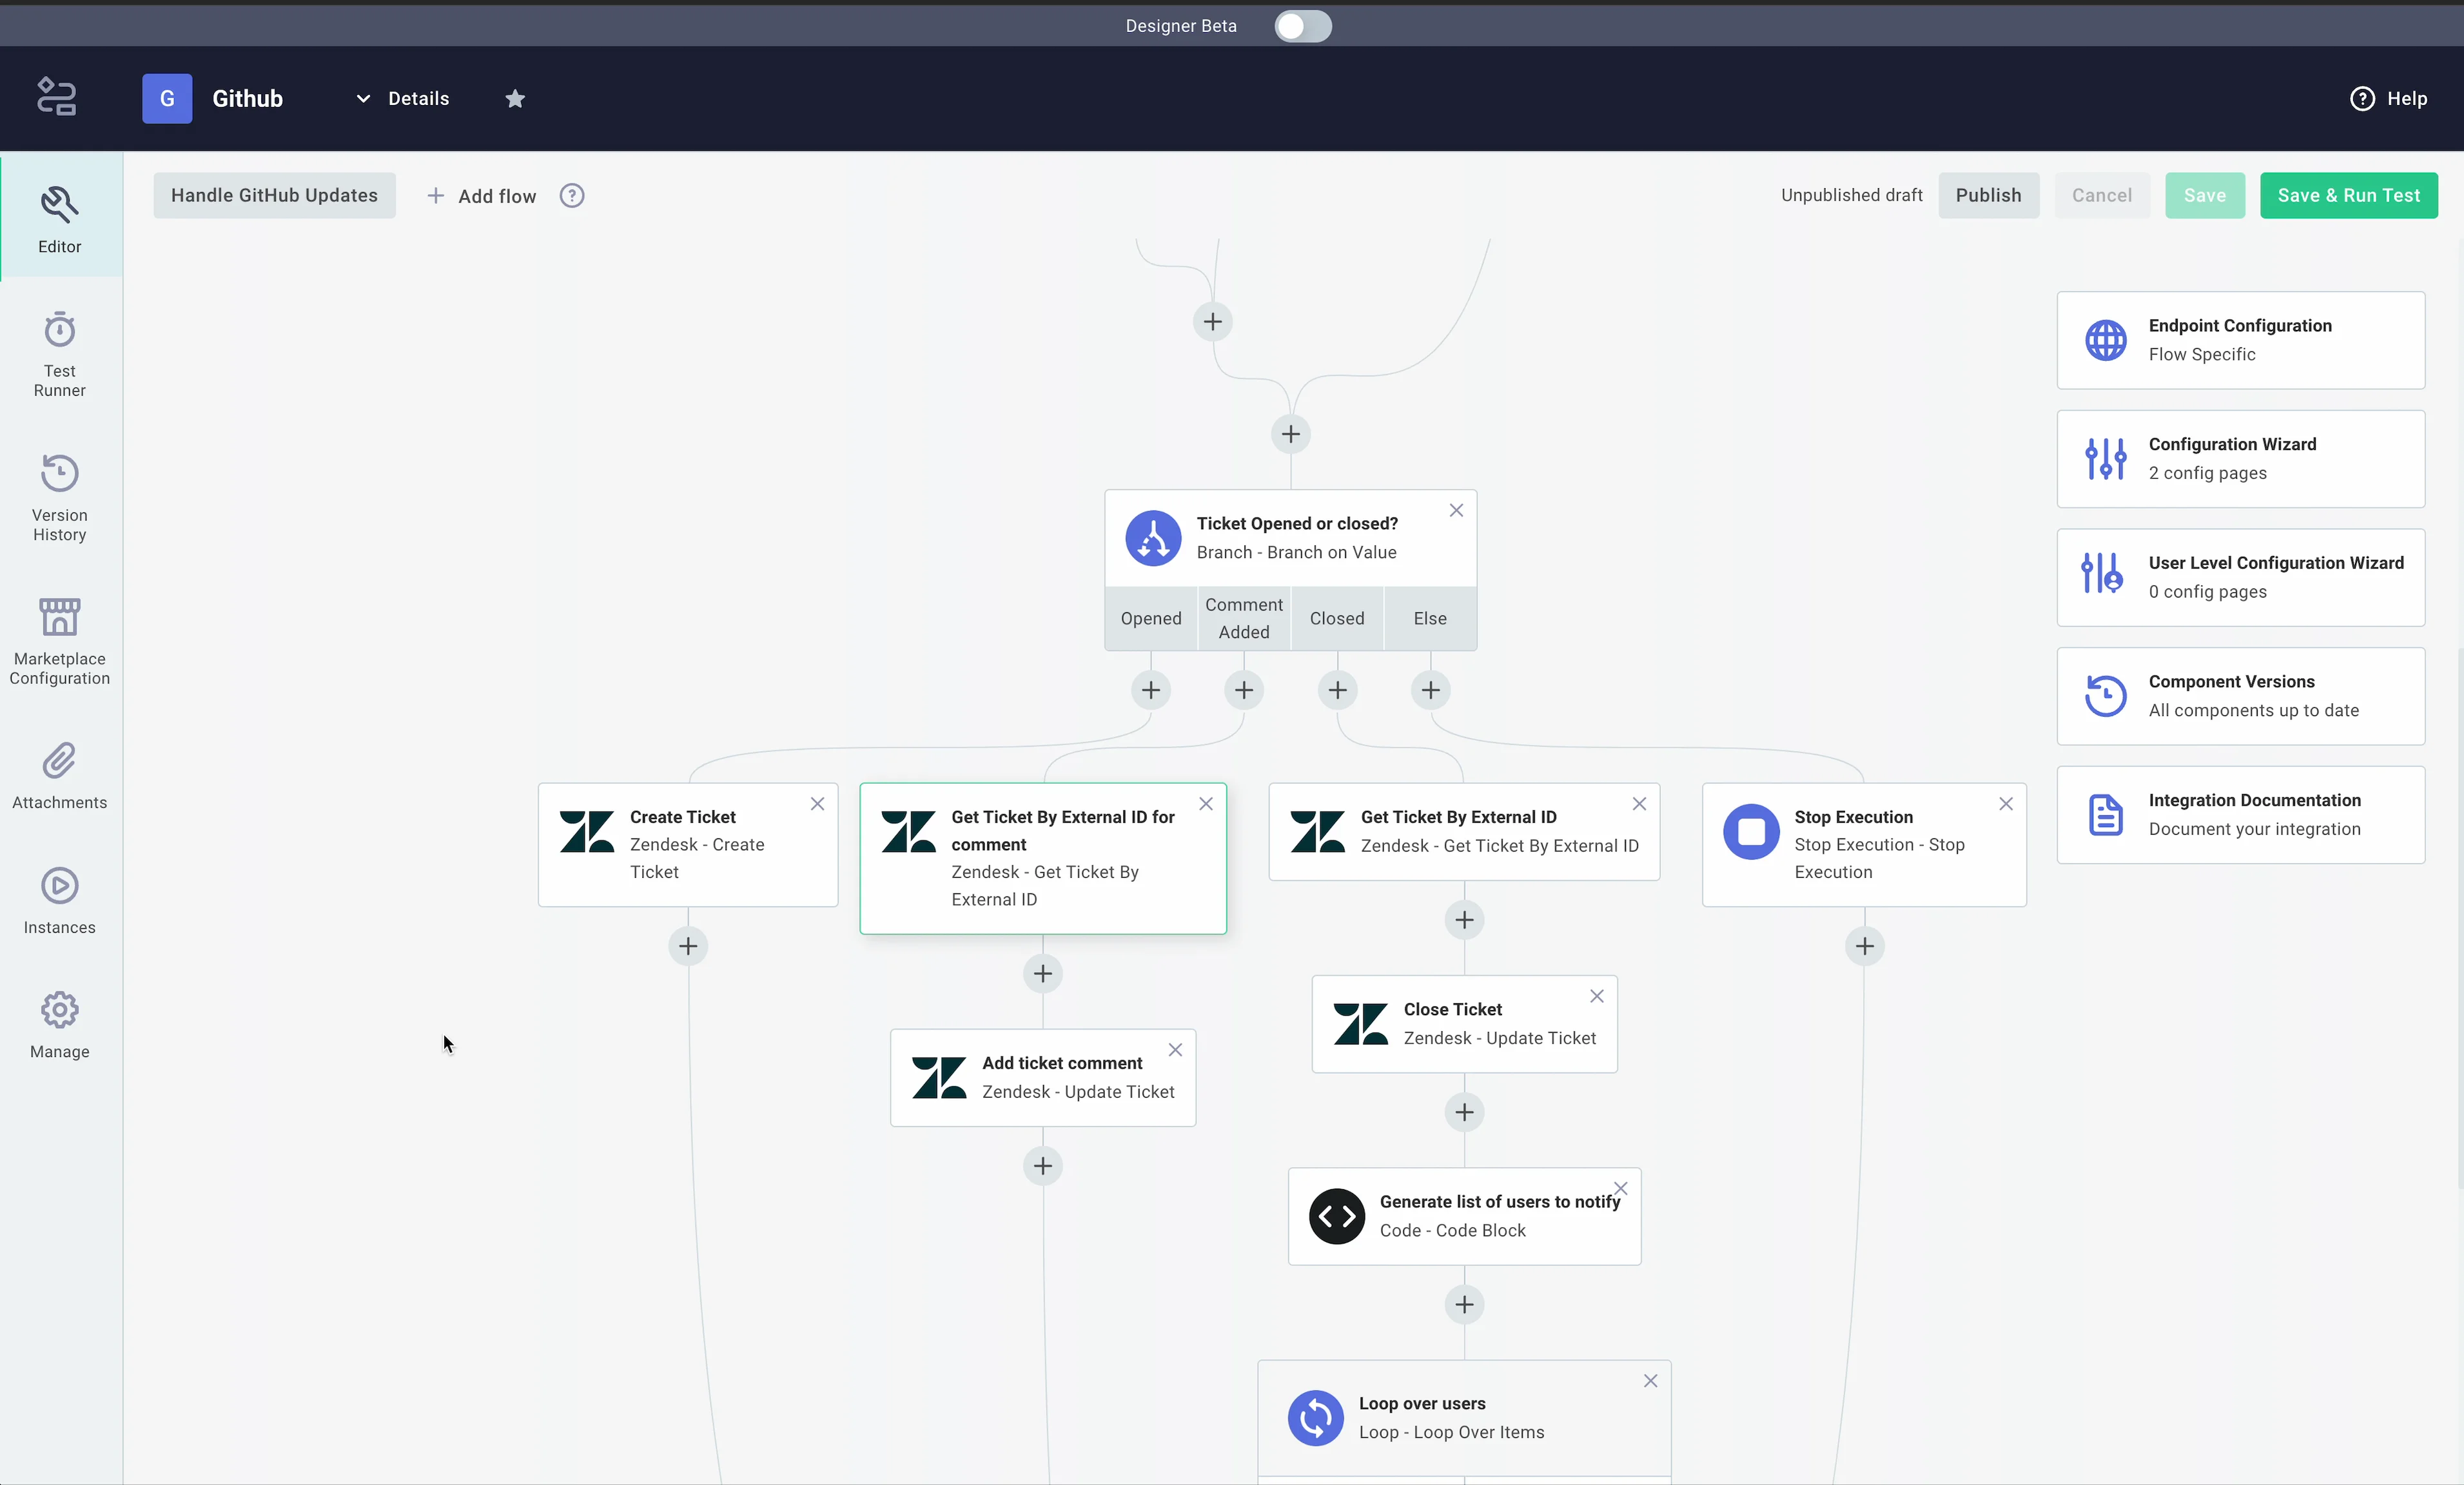Click the Publish button
This screenshot has width=2464, height=1485.
point(1988,195)
